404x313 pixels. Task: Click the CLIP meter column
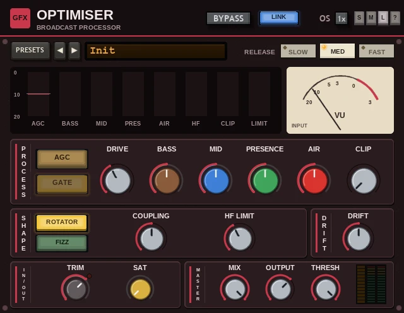[228, 94]
